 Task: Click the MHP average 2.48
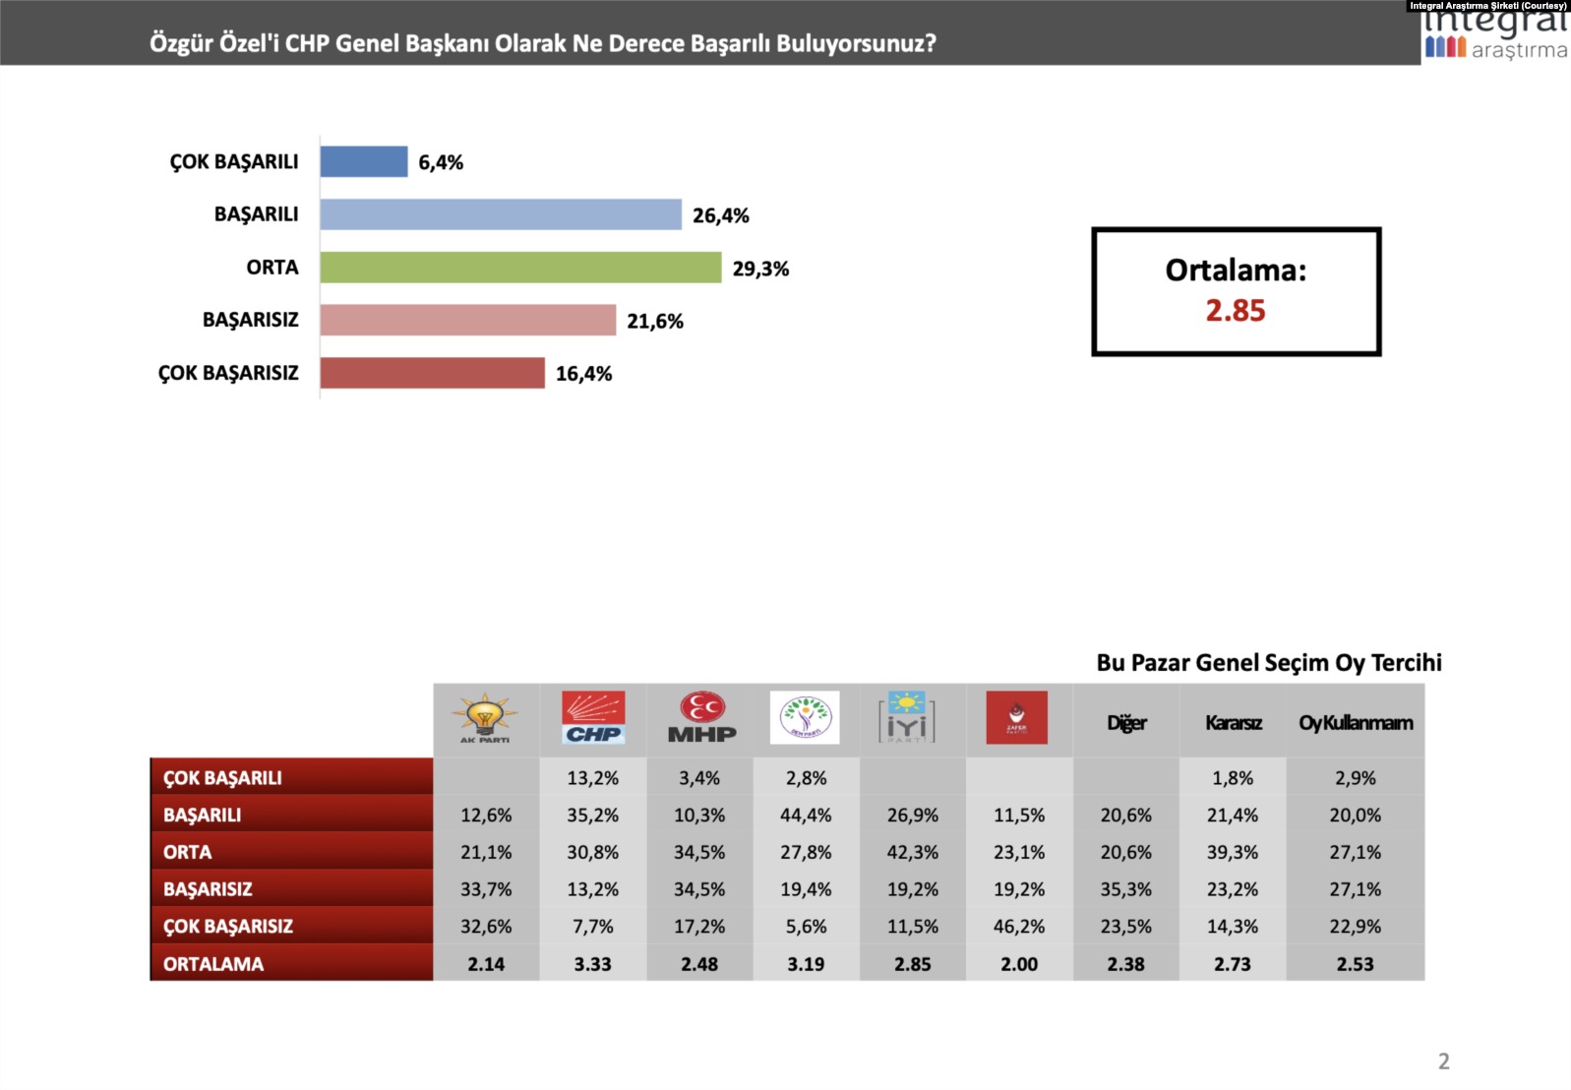click(x=699, y=964)
